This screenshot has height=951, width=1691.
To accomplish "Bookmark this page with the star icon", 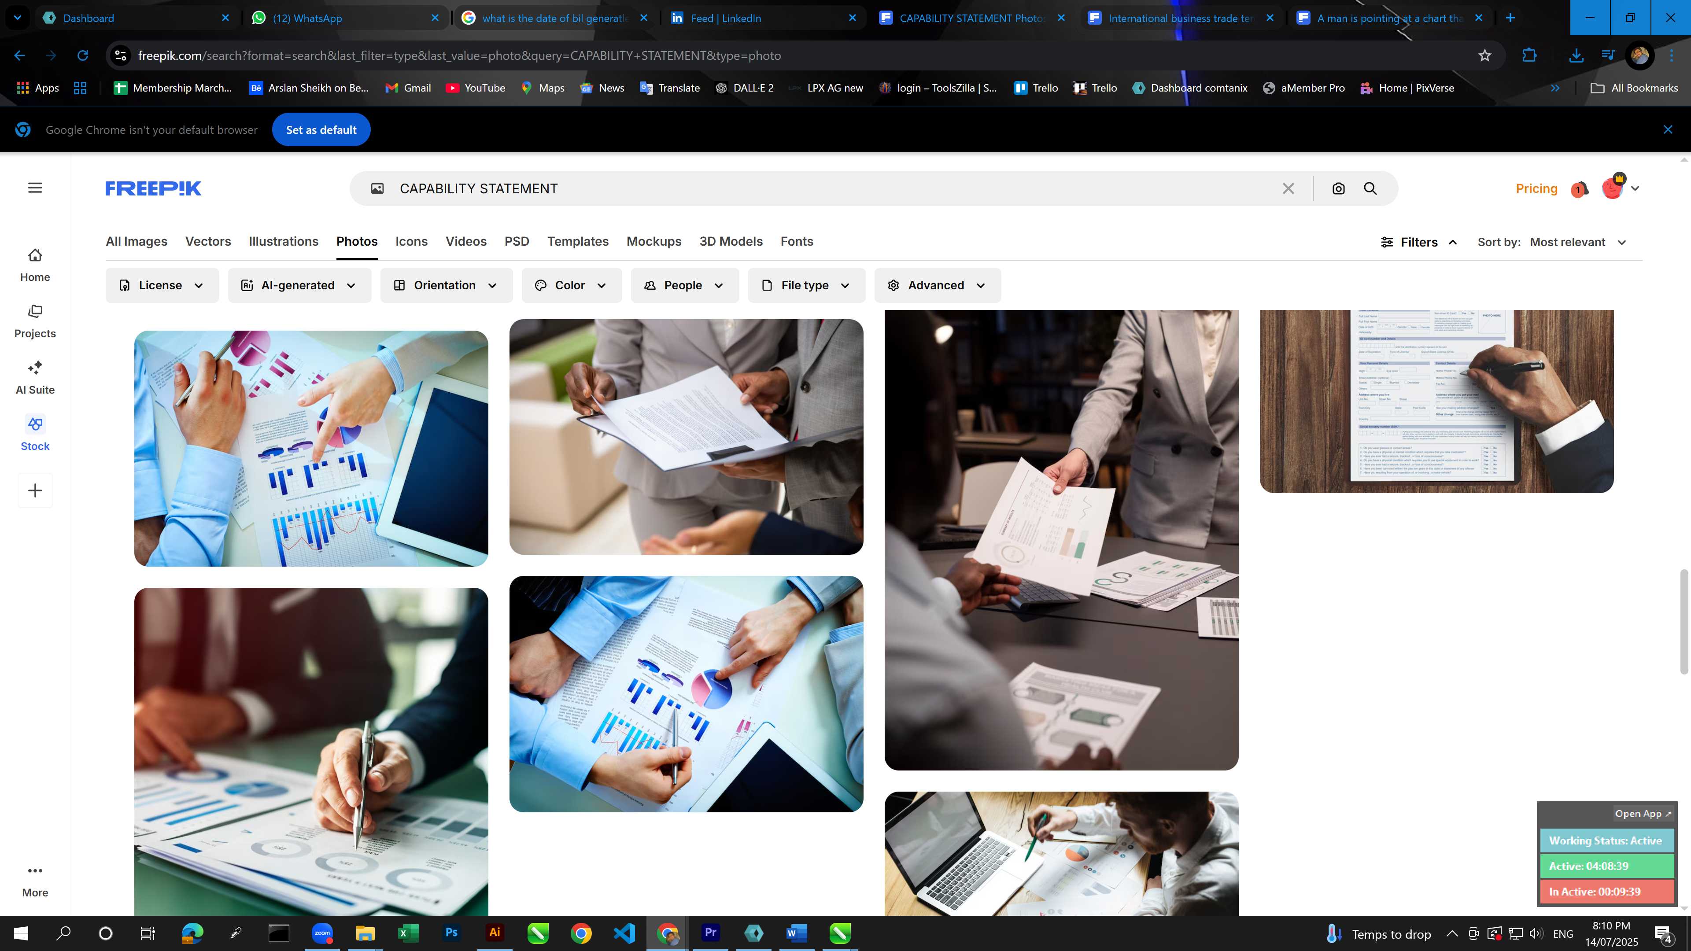I will tap(1485, 56).
